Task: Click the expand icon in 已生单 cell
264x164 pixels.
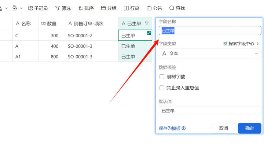Action: click(x=149, y=33)
